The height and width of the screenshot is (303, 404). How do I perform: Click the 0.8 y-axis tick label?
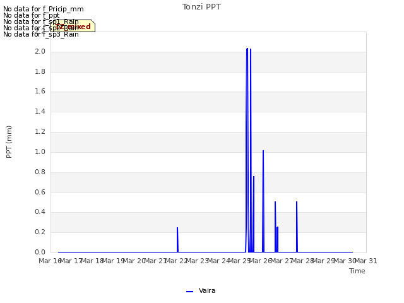tap(40, 172)
